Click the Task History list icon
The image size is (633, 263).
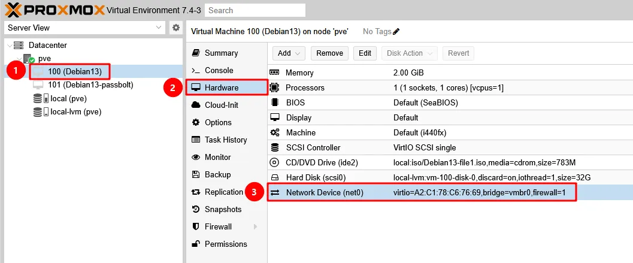[x=196, y=140]
